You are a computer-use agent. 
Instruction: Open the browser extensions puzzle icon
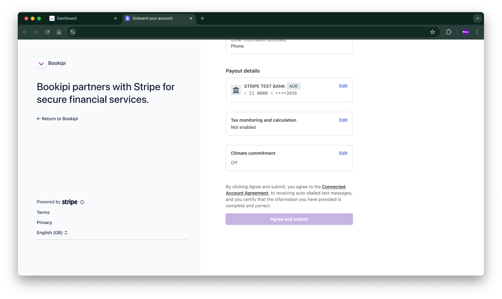coord(449,32)
